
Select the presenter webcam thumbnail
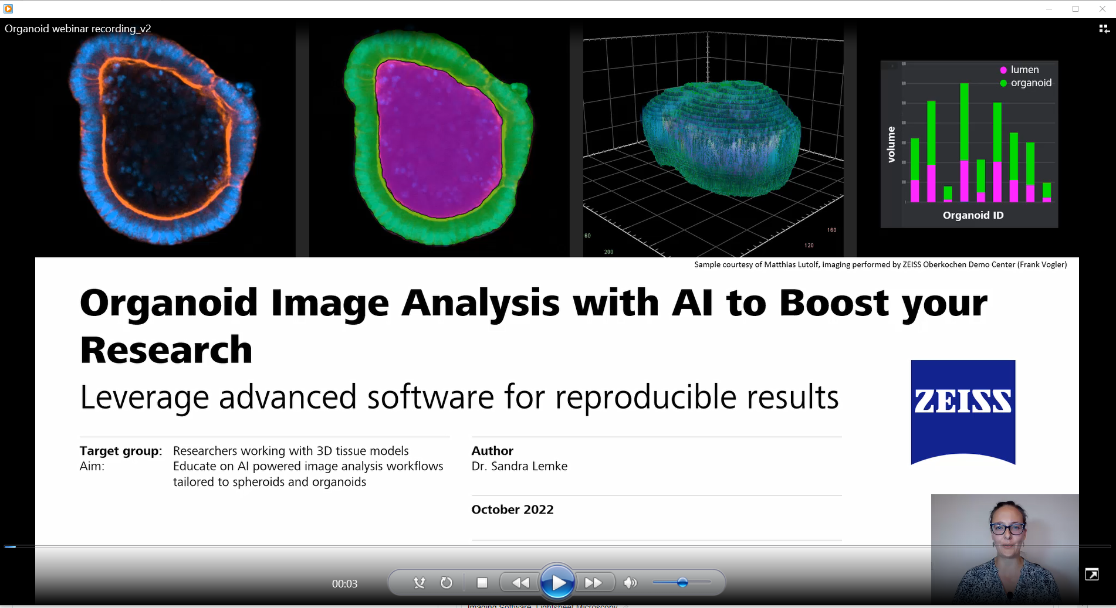coord(1005,550)
